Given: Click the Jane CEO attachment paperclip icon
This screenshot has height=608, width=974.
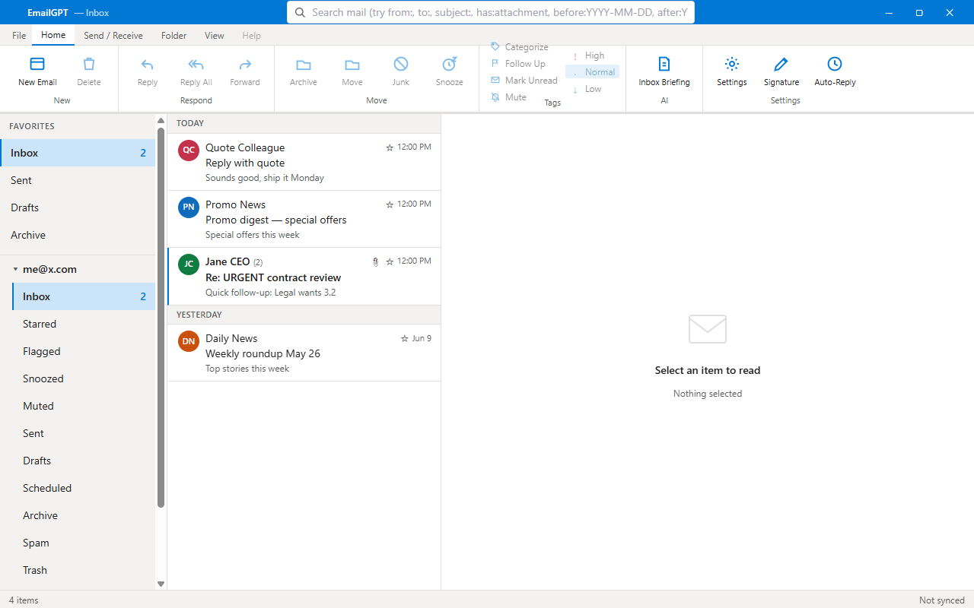Looking at the screenshot, I should tap(375, 261).
